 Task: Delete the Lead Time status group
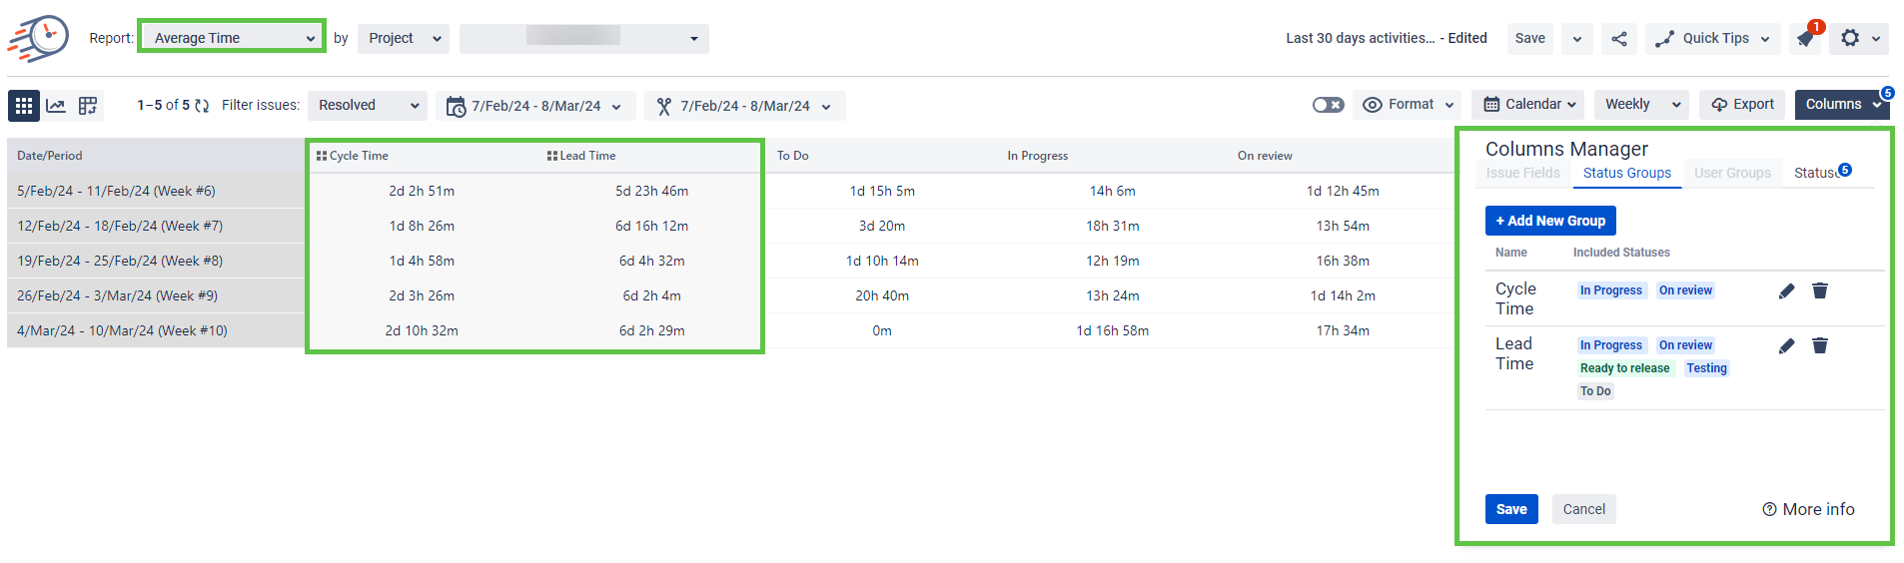click(x=1820, y=345)
